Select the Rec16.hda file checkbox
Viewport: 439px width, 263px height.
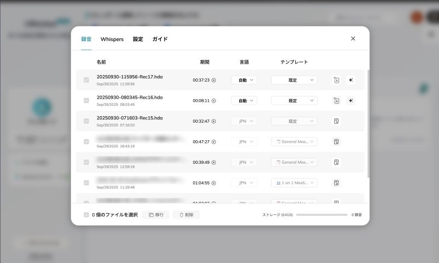pos(86,101)
